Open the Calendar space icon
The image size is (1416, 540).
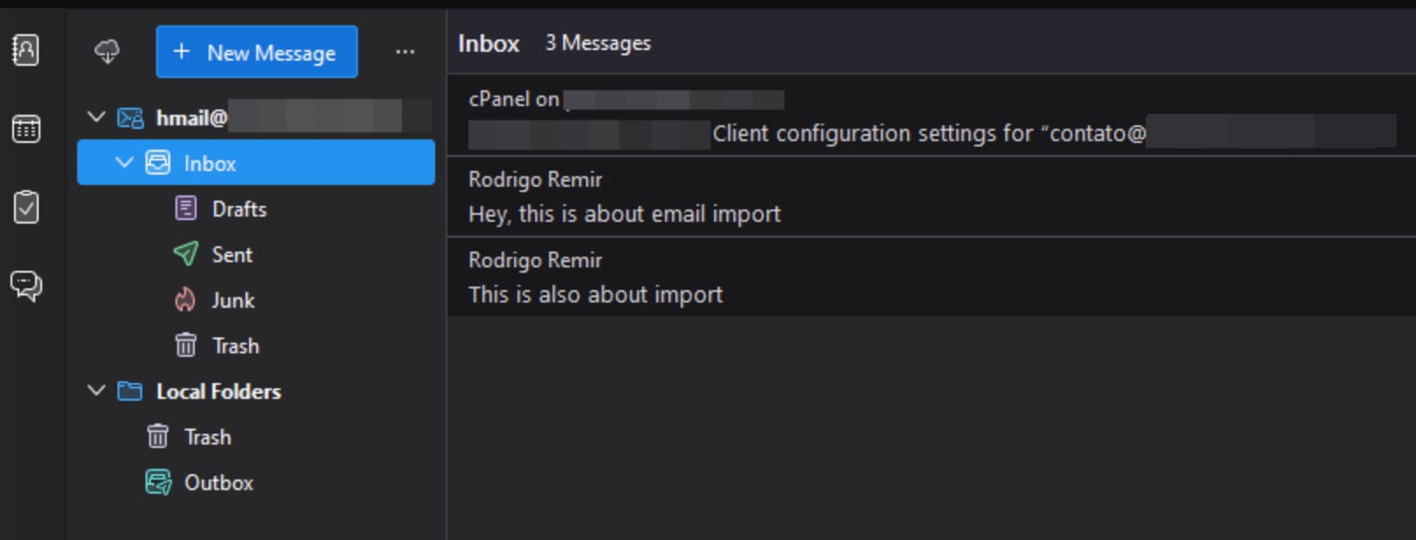[x=25, y=129]
